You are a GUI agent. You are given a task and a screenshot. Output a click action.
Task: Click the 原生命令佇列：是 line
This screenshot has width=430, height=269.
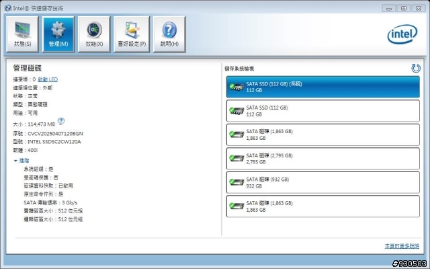(x=43, y=194)
